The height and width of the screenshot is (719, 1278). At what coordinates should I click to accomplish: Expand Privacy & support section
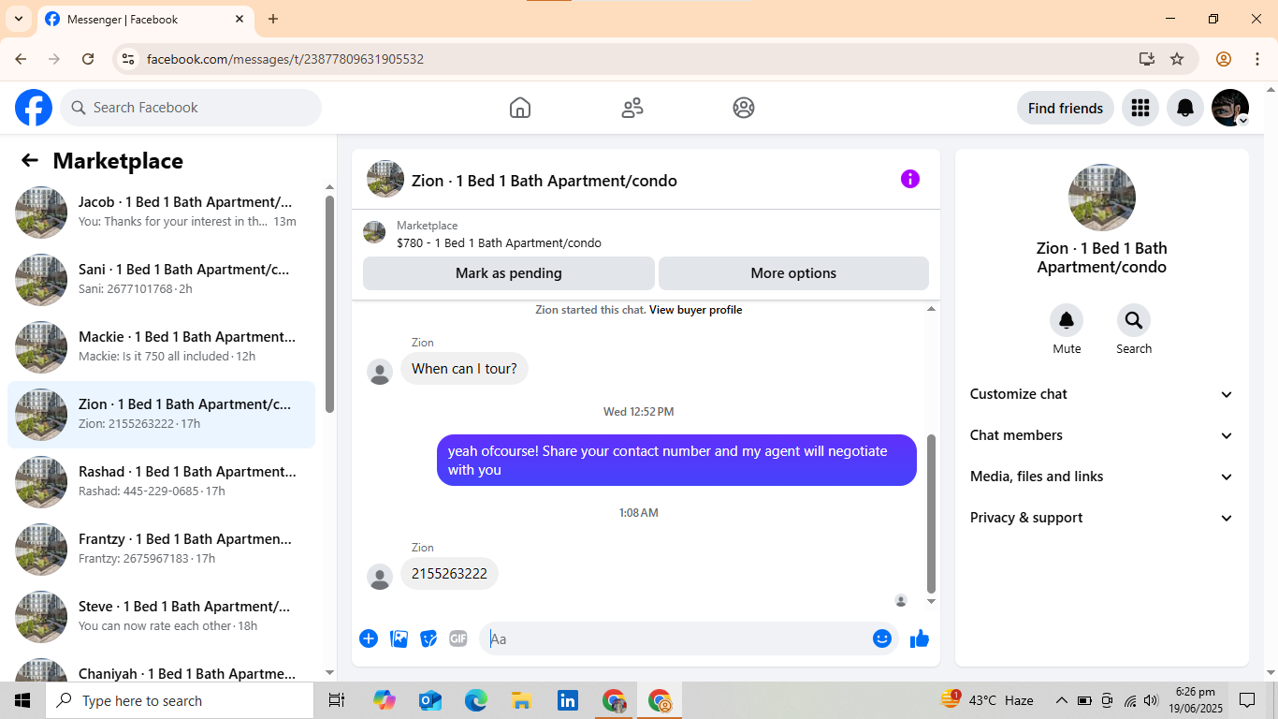coord(1102,518)
